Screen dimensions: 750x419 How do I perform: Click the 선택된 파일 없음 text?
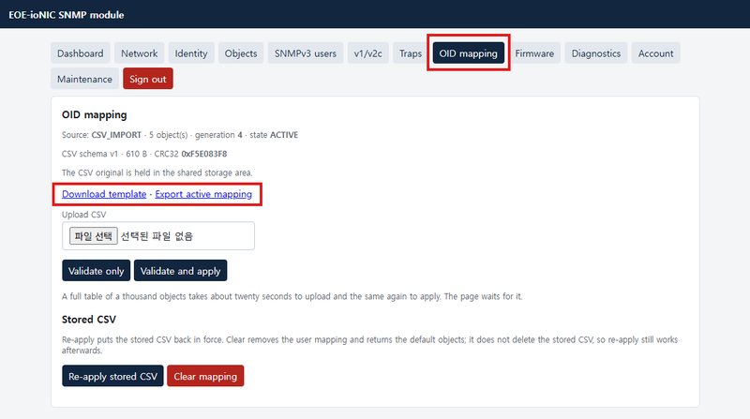[x=157, y=236]
